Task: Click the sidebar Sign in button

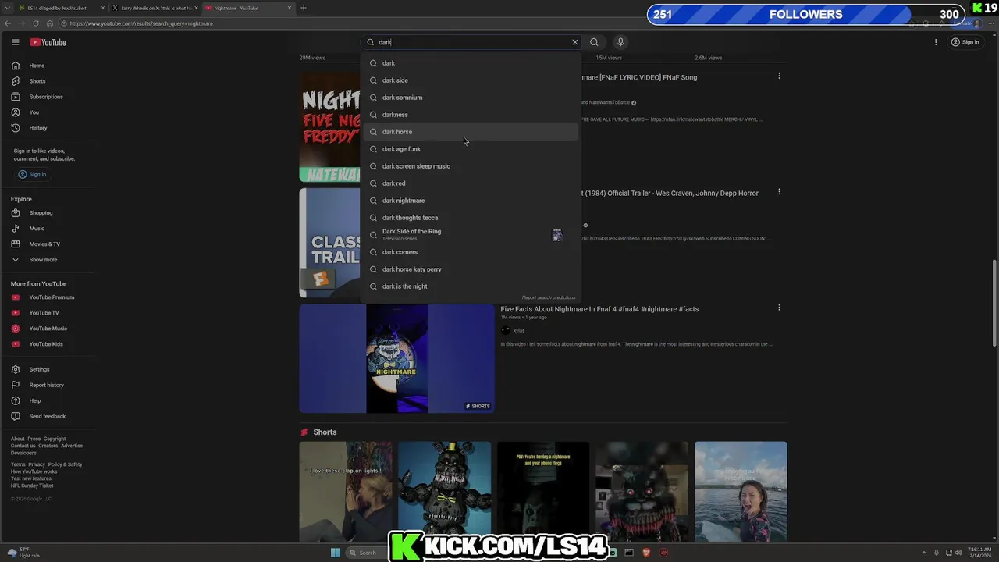Action: [x=32, y=174]
